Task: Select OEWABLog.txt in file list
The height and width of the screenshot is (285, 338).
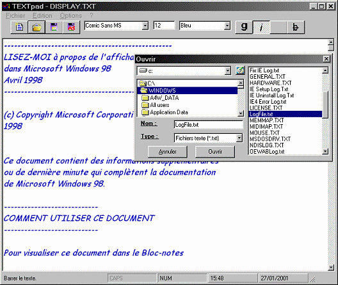Action: tap(286, 152)
